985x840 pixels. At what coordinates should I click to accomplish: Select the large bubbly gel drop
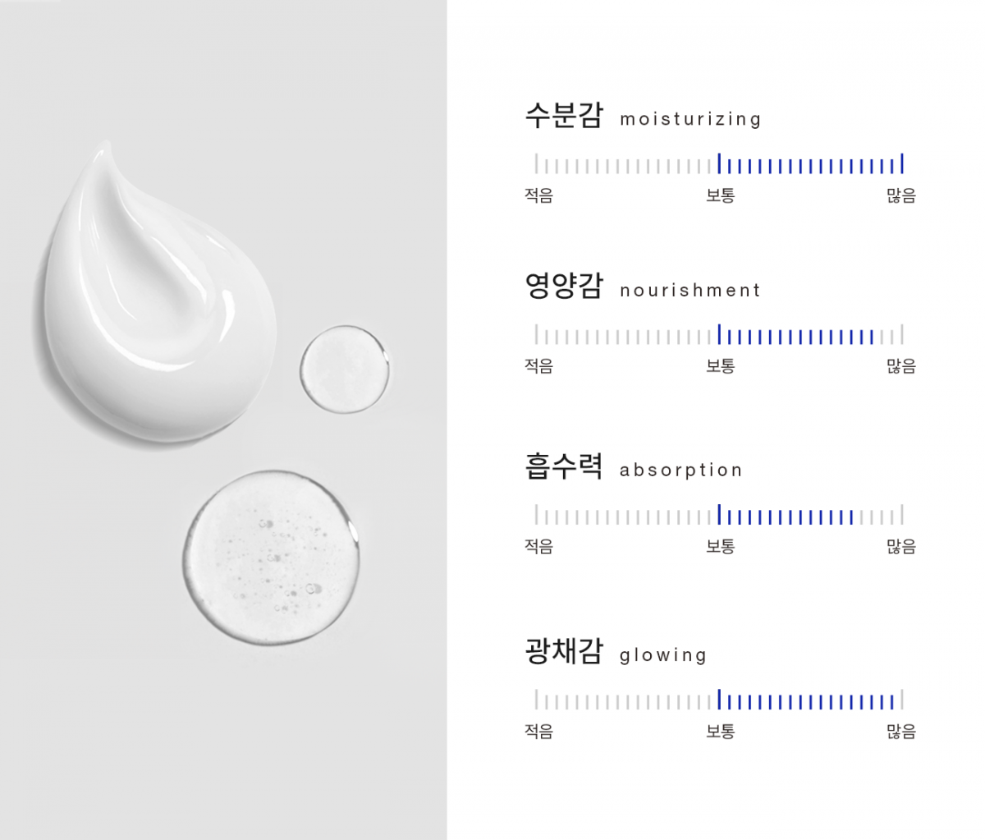click(x=271, y=558)
